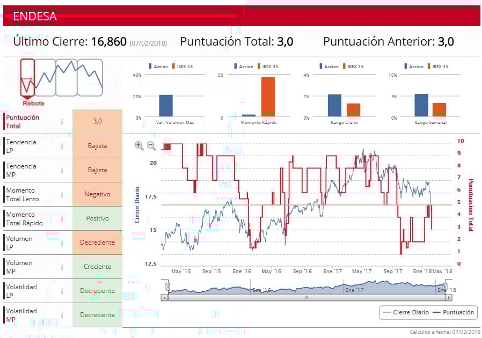Viewport: 482px width, 338px height.
Task: Click the 3,0 cell in Puntuación Total row
Action: (98, 121)
